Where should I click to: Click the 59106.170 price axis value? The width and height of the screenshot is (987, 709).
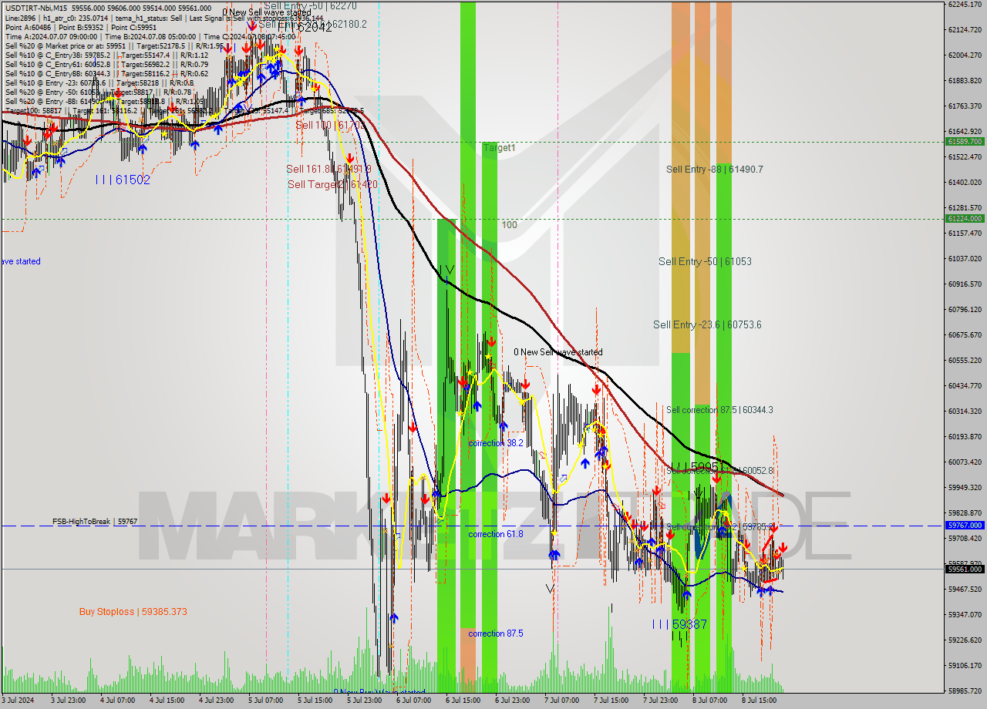pos(965,665)
